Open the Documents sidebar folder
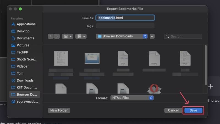Viewport: 220px width, 124px height. coord(25,38)
